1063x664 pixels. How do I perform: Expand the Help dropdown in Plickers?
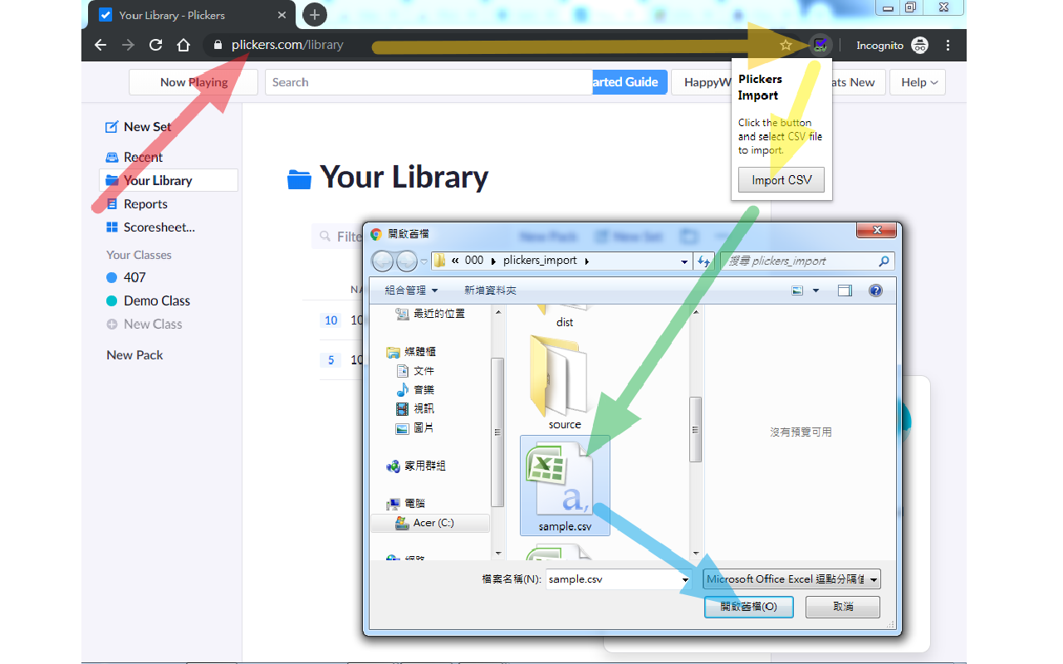point(918,82)
